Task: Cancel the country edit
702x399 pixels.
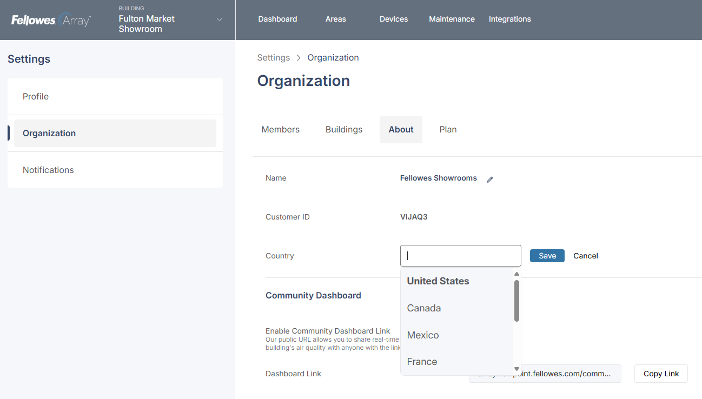Action: click(x=586, y=256)
